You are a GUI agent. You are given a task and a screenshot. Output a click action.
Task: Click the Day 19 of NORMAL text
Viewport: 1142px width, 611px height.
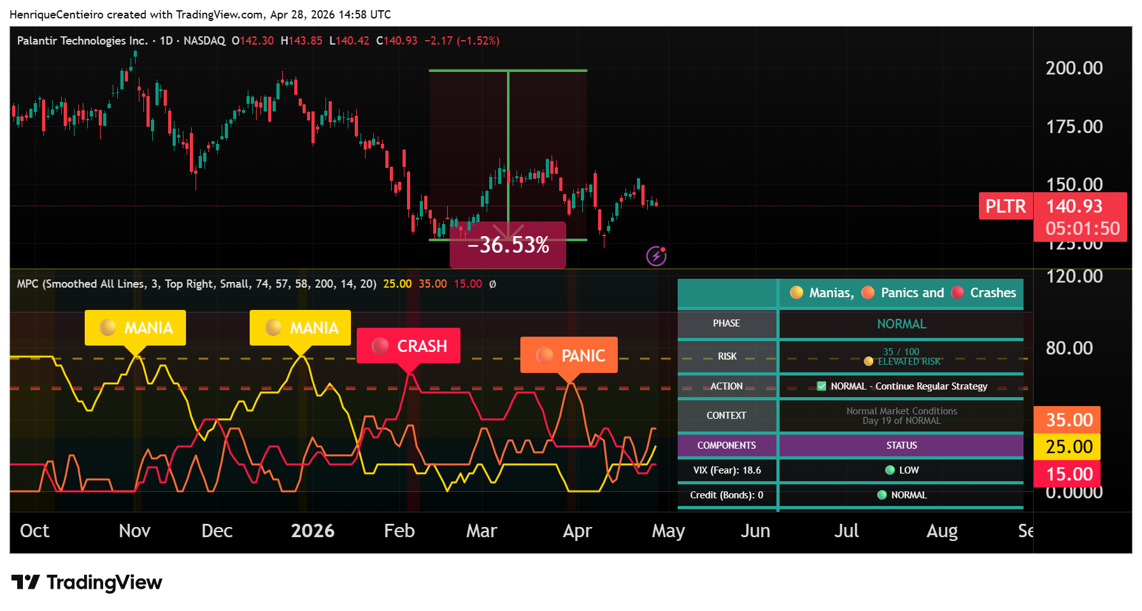[x=901, y=421]
